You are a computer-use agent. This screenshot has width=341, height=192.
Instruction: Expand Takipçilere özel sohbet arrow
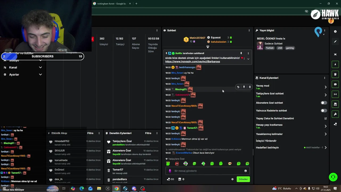click(326, 95)
